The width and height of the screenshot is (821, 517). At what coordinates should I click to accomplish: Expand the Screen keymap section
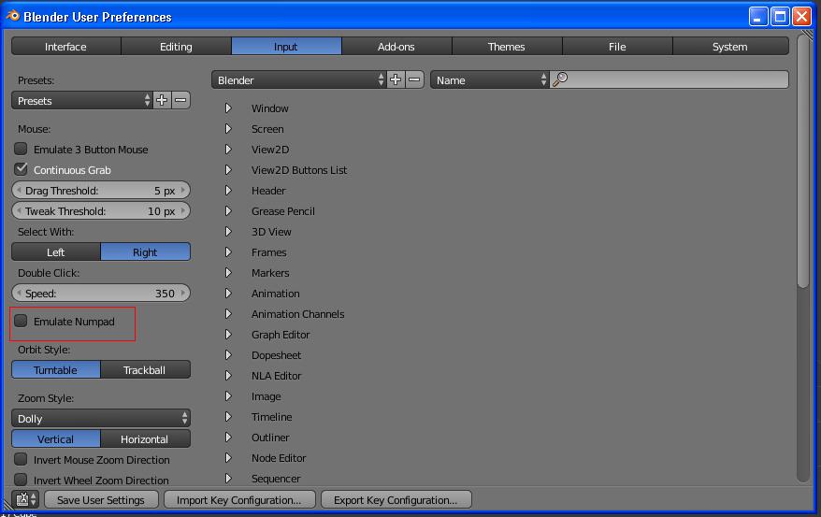click(228, 128)
